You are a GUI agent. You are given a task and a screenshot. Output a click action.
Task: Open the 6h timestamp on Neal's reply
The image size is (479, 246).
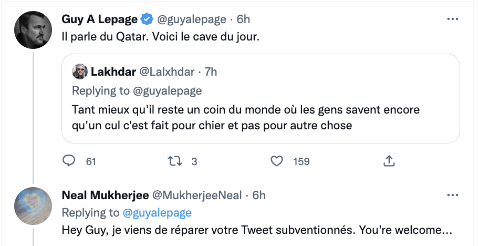259,195
